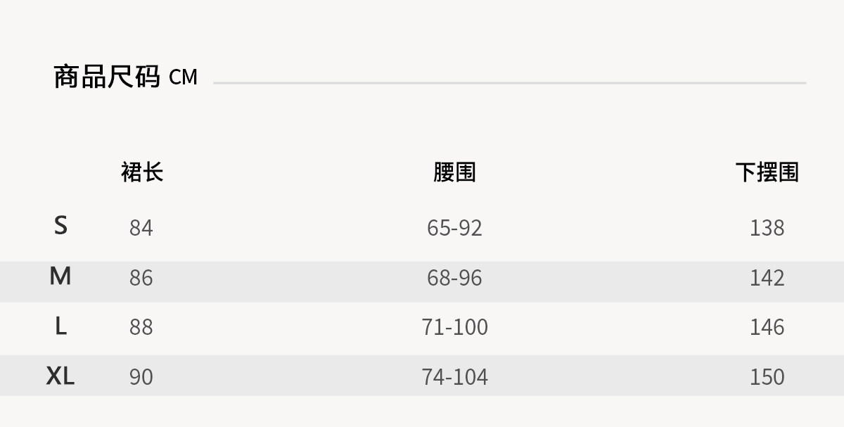Screen dimensions: 844x427
Task: Select waist range 68-96
Action: click(454, 278)
